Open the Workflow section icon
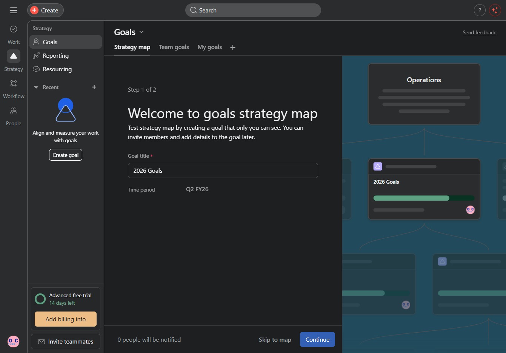This screenshot has width=506, height=353. (x=14, y=83)
